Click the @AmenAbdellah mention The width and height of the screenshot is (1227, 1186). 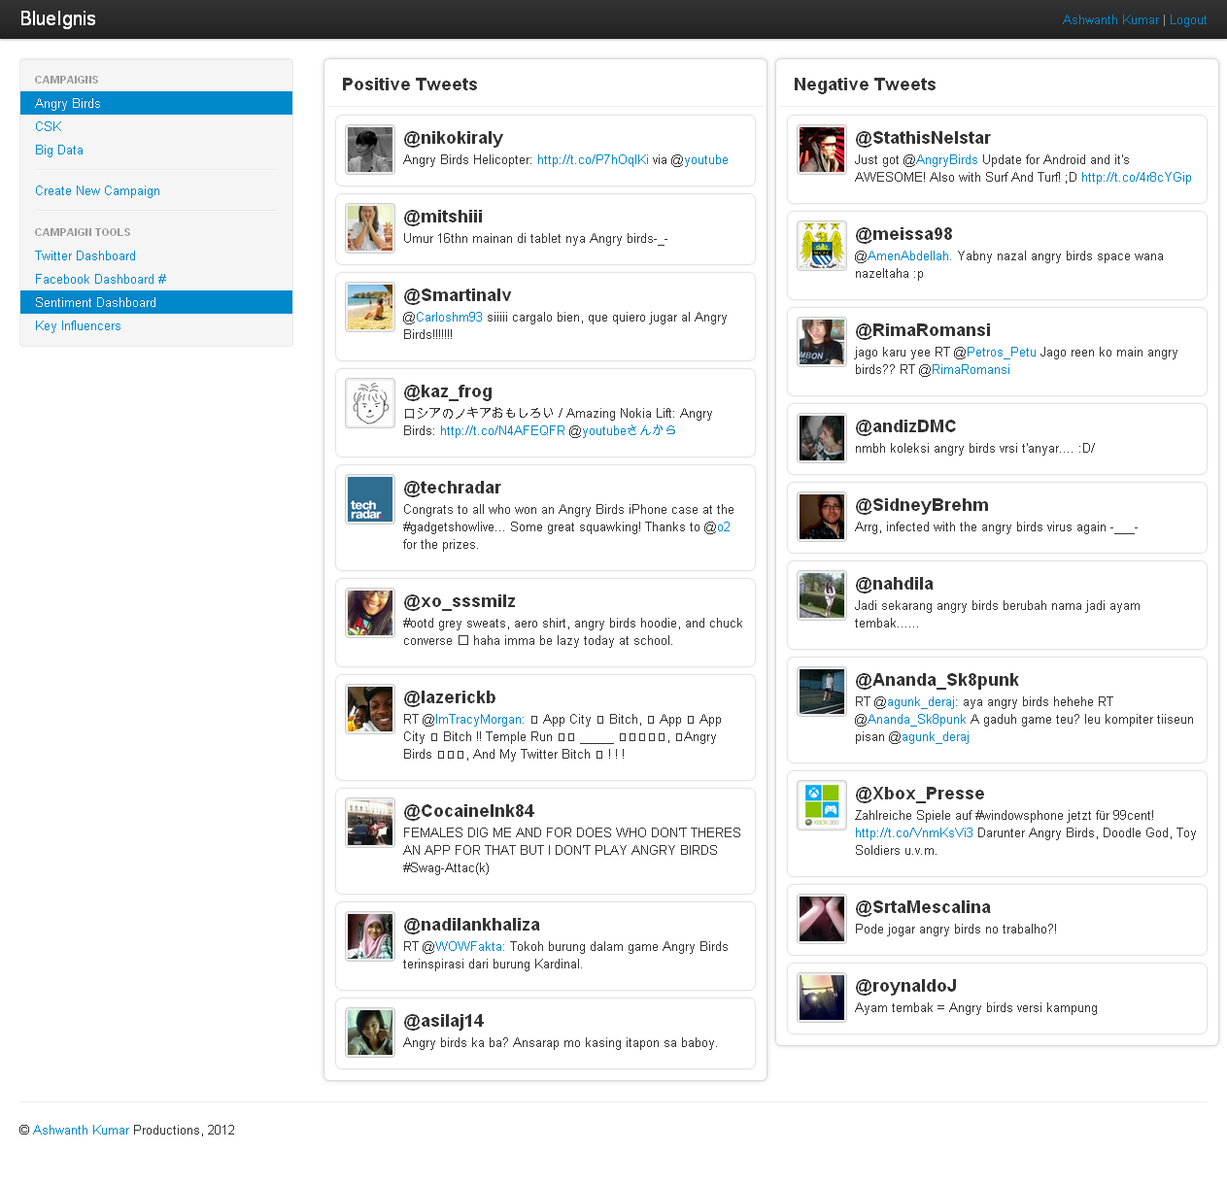pos(909,255)
